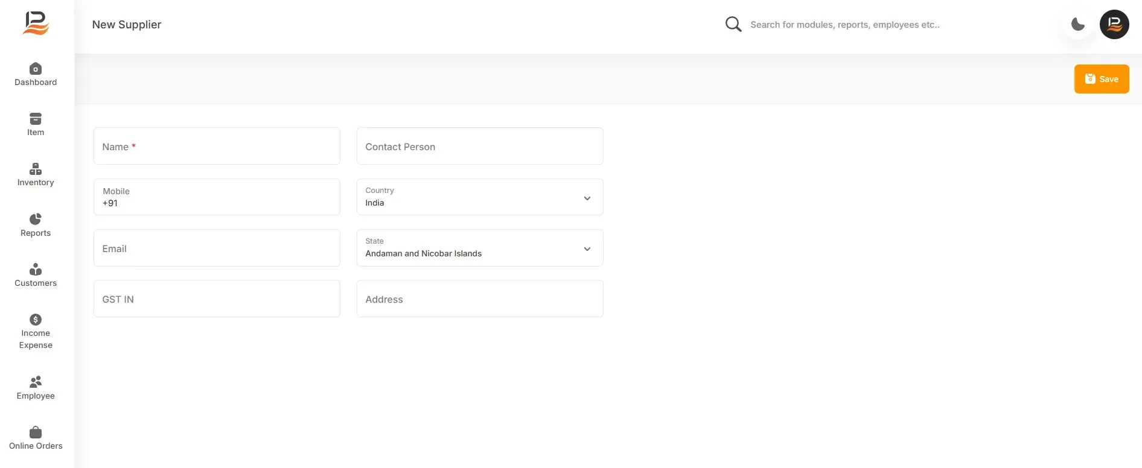Open the Reports pie chart icon
Viewport: 1142px width, 468px height.
[x=36, y=219]
